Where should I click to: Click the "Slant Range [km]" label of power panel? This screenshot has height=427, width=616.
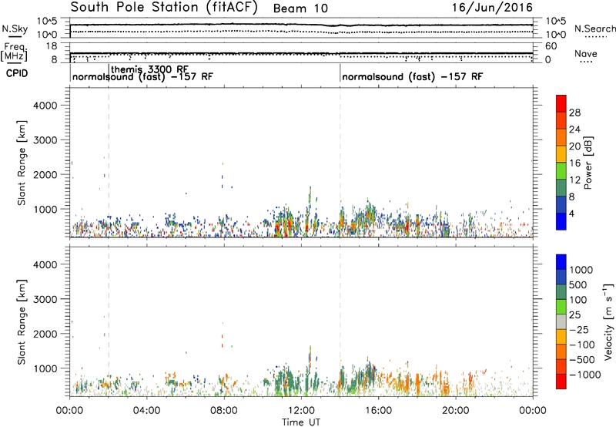[22, 163]
